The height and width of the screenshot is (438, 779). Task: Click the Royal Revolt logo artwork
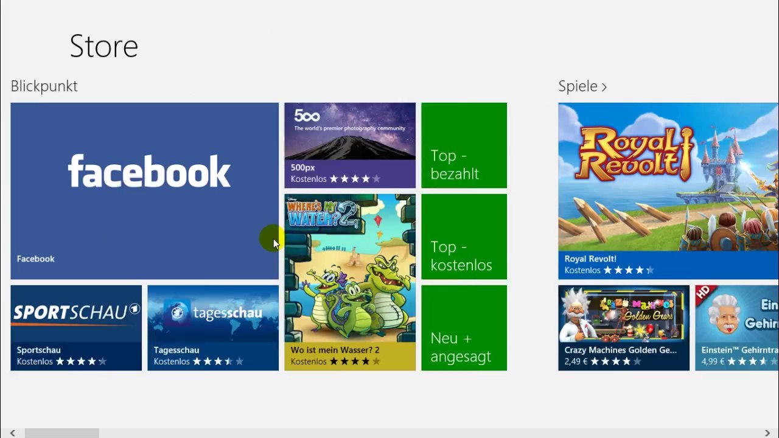(636, 154)
